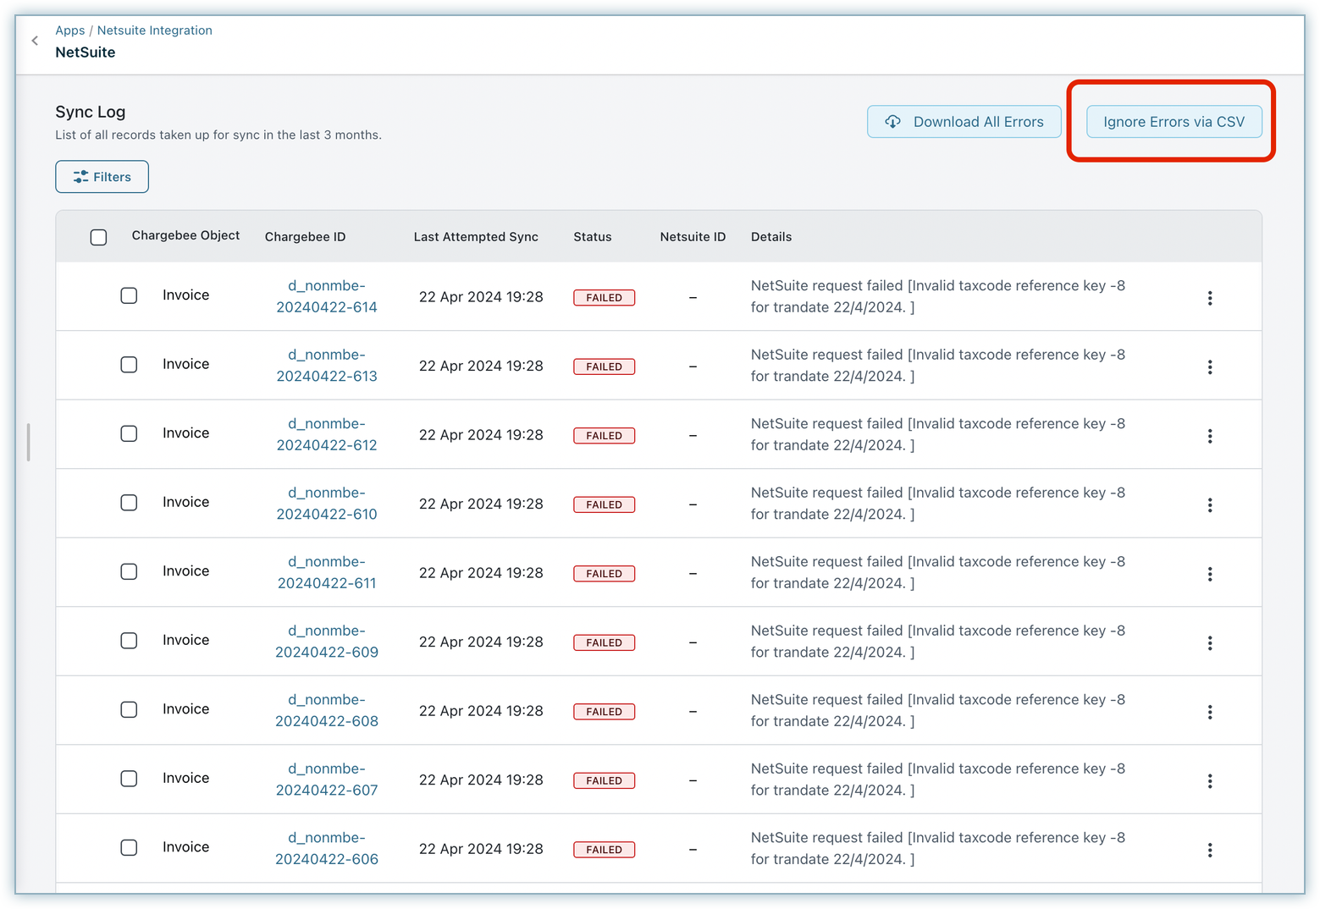Tick the select-all checkbox in table header
The image size is (1320, 909).
98,237
